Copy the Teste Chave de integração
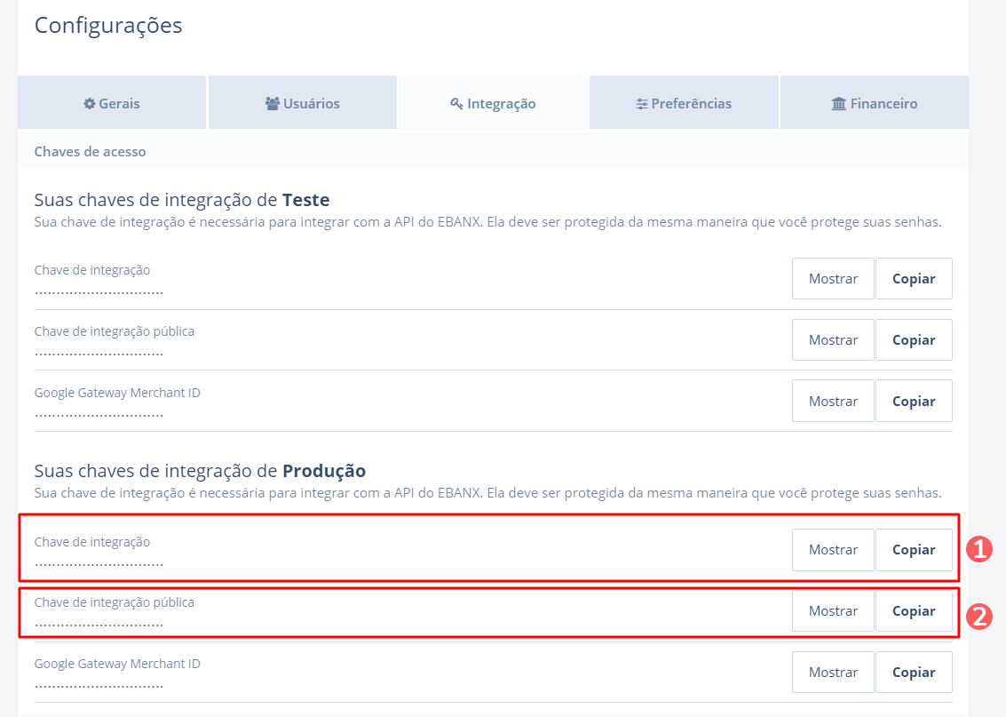Viewport: 1006px width, 717px height. tap(914, 279)
